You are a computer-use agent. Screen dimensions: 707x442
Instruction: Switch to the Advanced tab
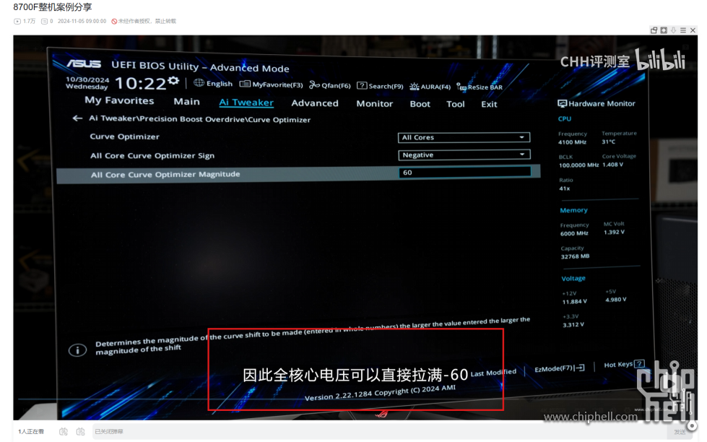315,103
